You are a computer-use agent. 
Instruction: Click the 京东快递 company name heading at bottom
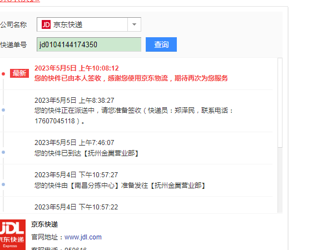pos(44,224)
